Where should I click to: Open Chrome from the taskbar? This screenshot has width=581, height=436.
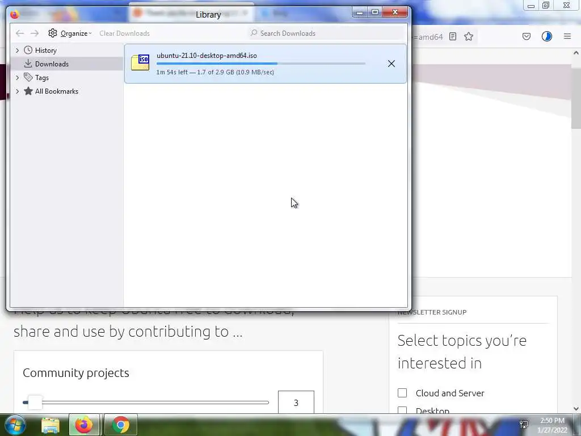[121, 425]
